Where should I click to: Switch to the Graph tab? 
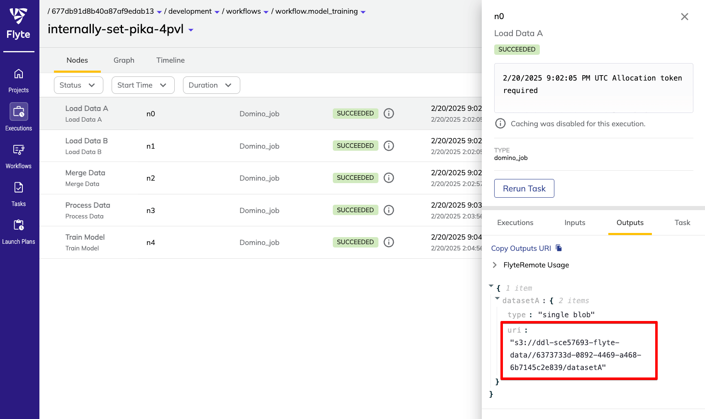(x=124, y=60)
